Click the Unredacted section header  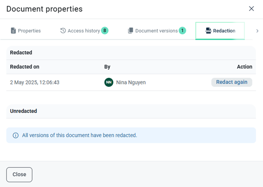23,111
